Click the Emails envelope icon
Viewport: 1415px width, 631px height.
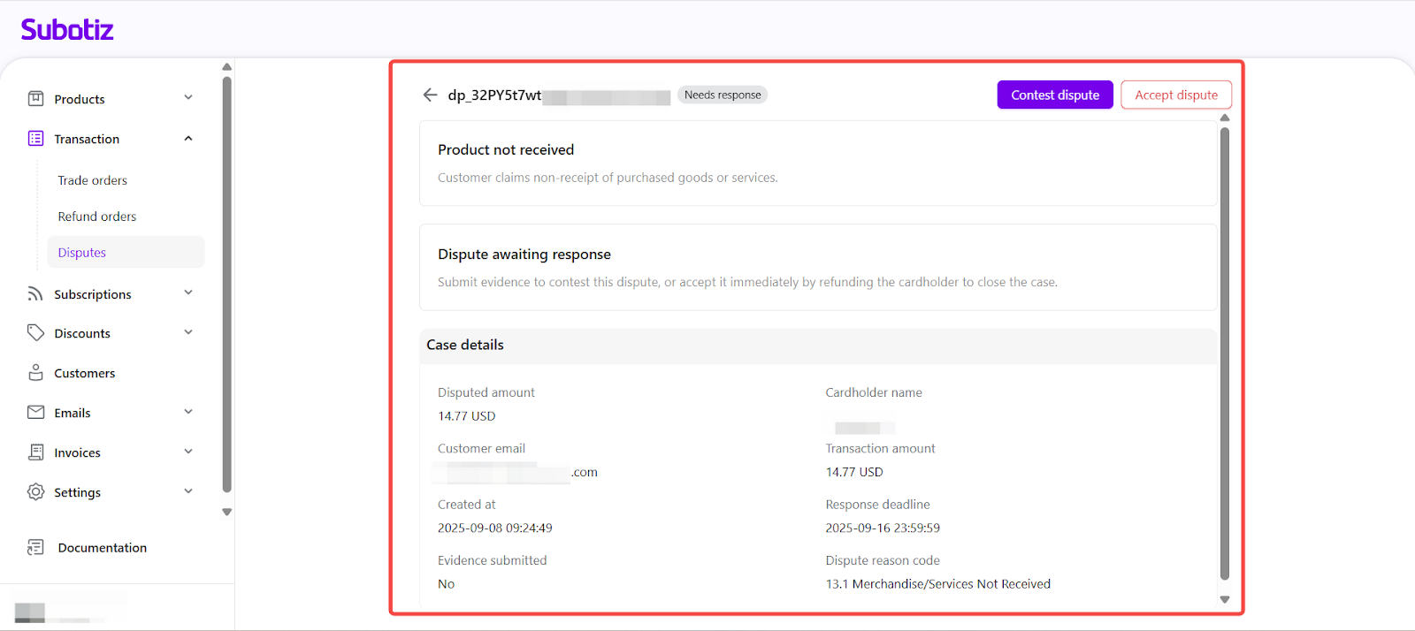[35, 412]
